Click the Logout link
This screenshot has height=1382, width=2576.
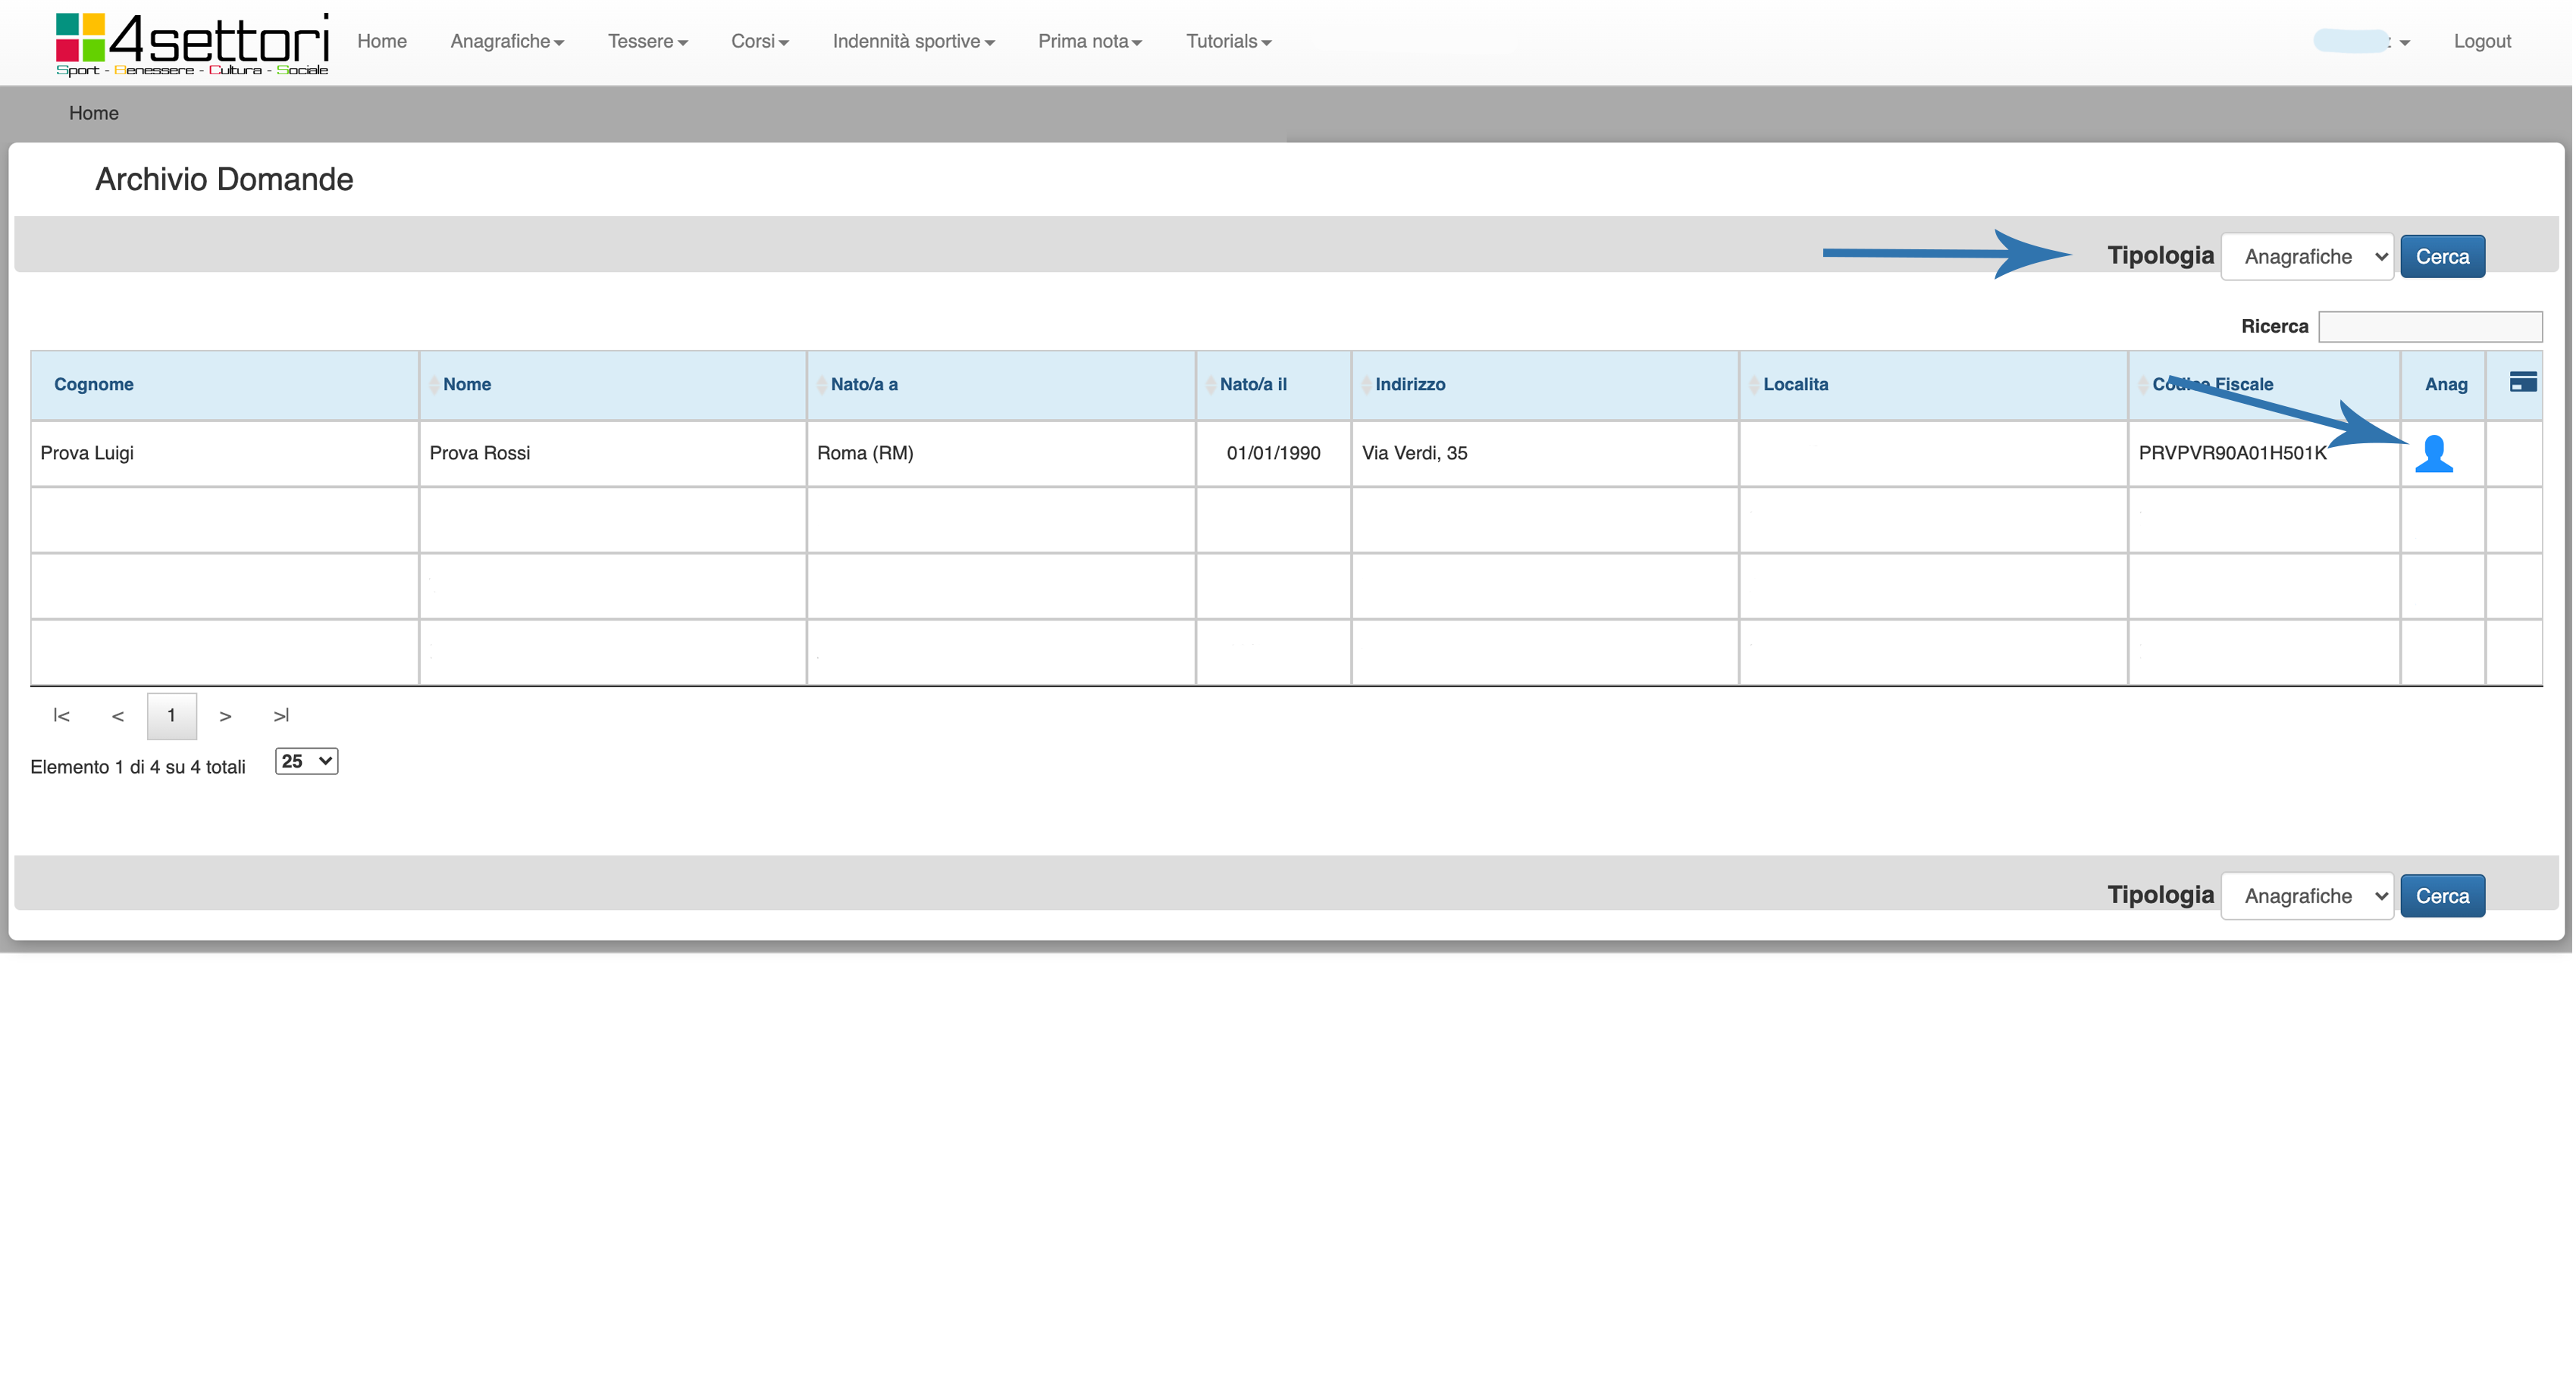(x=2481, y=42)
